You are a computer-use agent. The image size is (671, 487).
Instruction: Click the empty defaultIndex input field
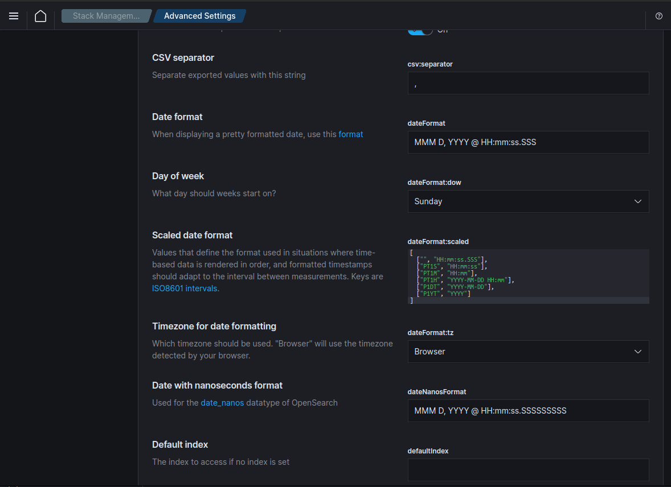(x=528, y=469)
